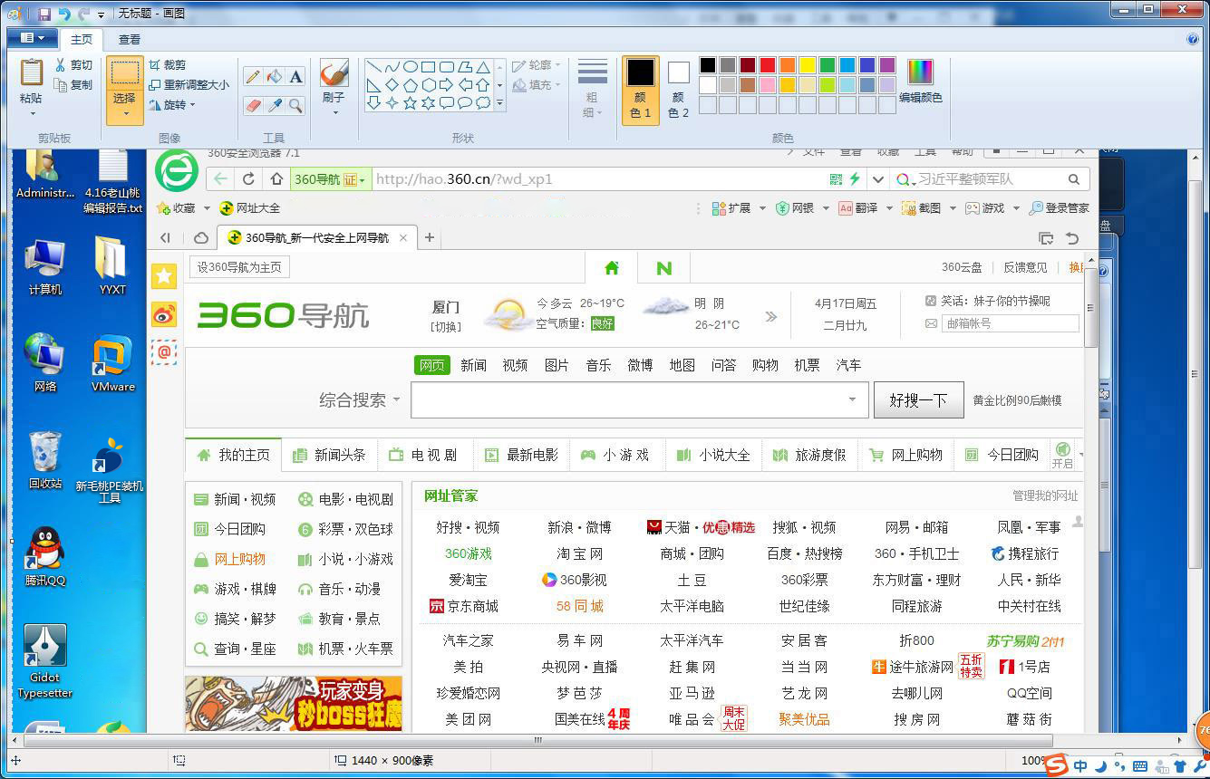Open 编辑颜色 edit colors dialog
Viewport: 1210px width, 779px height.
(x=920, y=81)
